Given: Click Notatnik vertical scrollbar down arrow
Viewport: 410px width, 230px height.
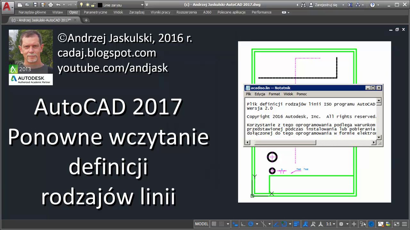Looking at the screenshot, I should [379, 137].
